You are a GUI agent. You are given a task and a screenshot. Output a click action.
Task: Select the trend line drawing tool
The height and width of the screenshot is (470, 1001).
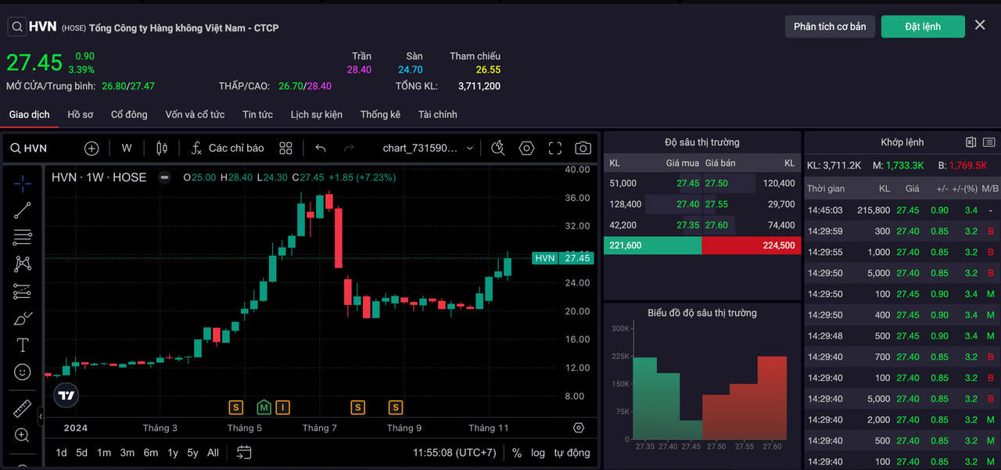(23, 210)
